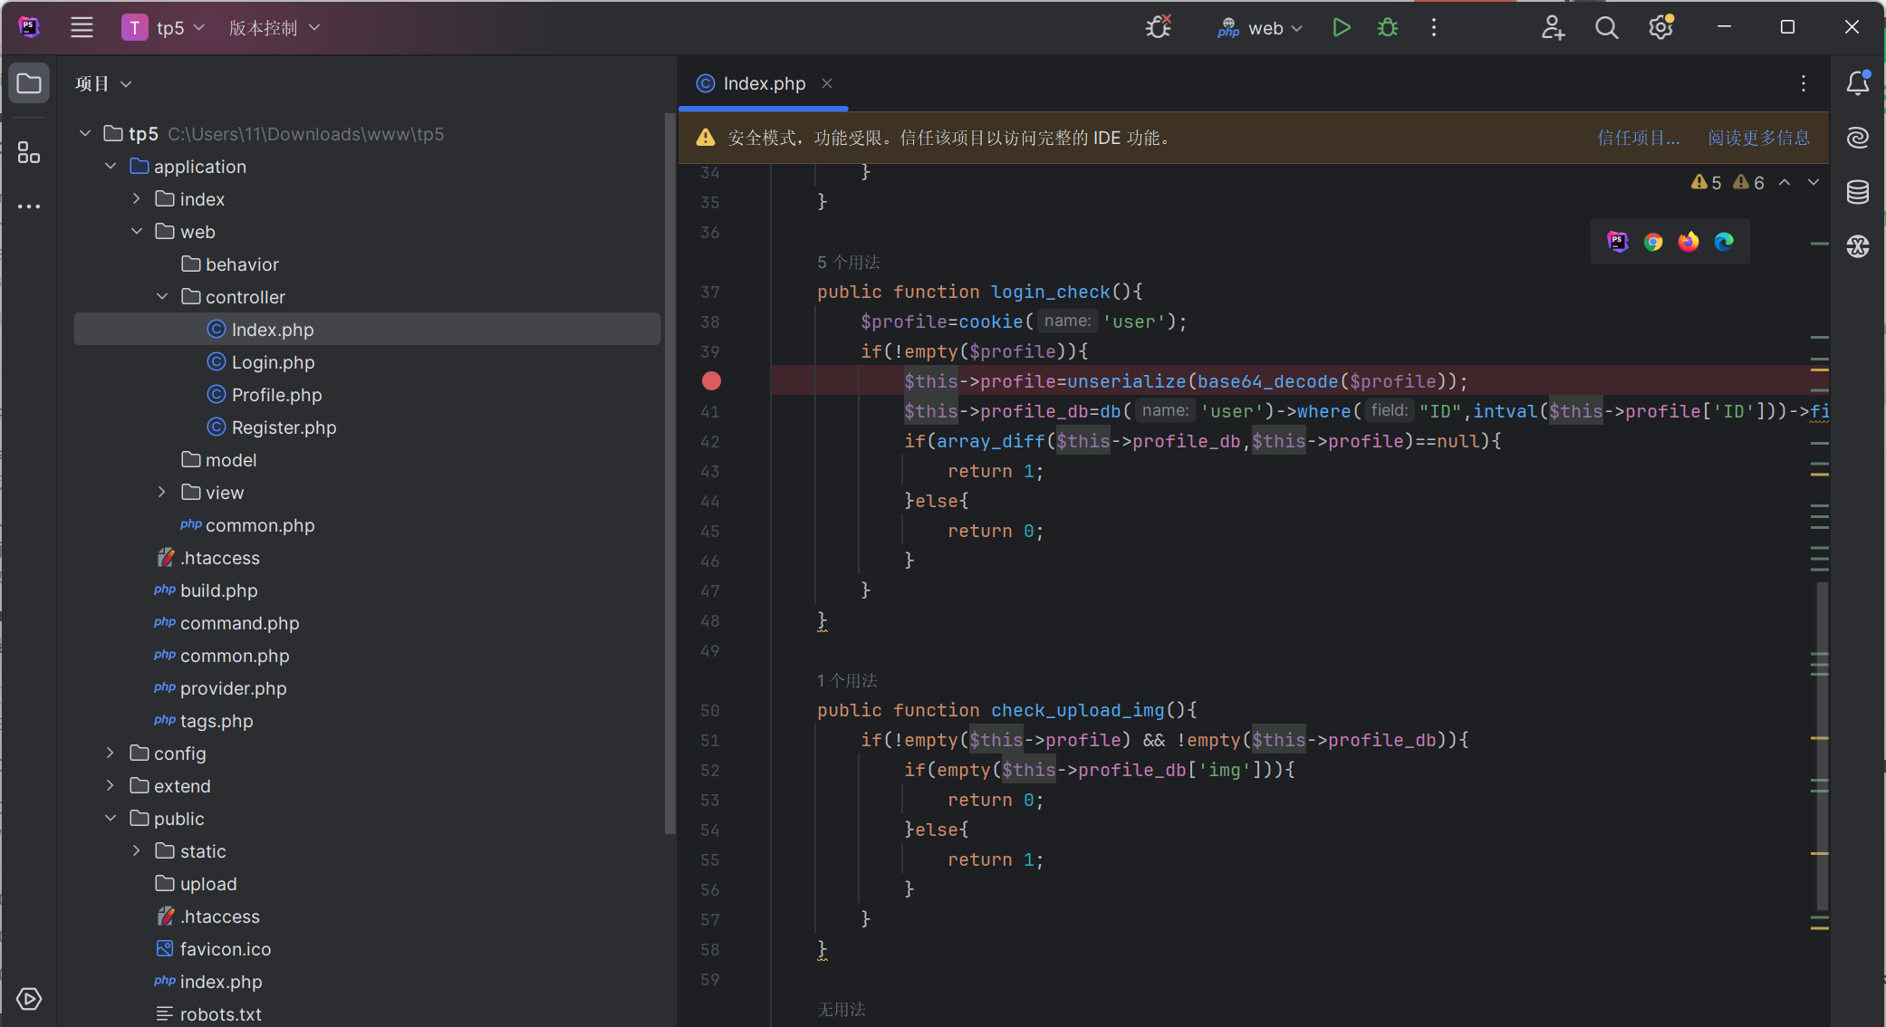Collapse the public folder
1886x1027 pixels.
111,819
